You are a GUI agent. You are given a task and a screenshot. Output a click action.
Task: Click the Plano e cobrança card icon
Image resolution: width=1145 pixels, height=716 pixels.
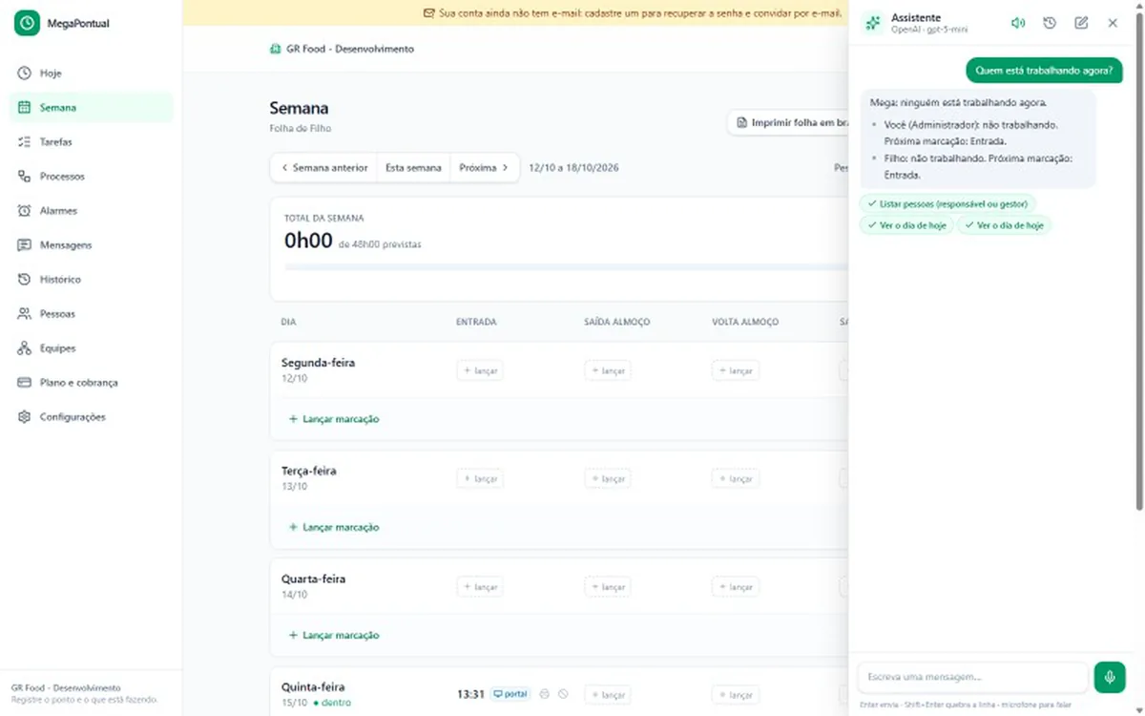pyautogui.click(x=24, y=383)
